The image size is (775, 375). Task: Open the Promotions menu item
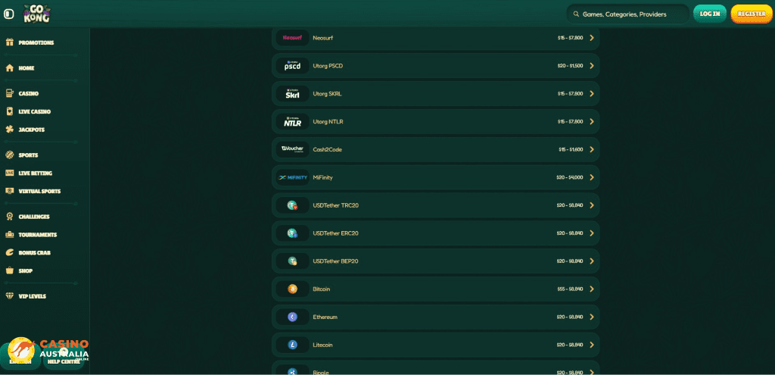point(36,42)
